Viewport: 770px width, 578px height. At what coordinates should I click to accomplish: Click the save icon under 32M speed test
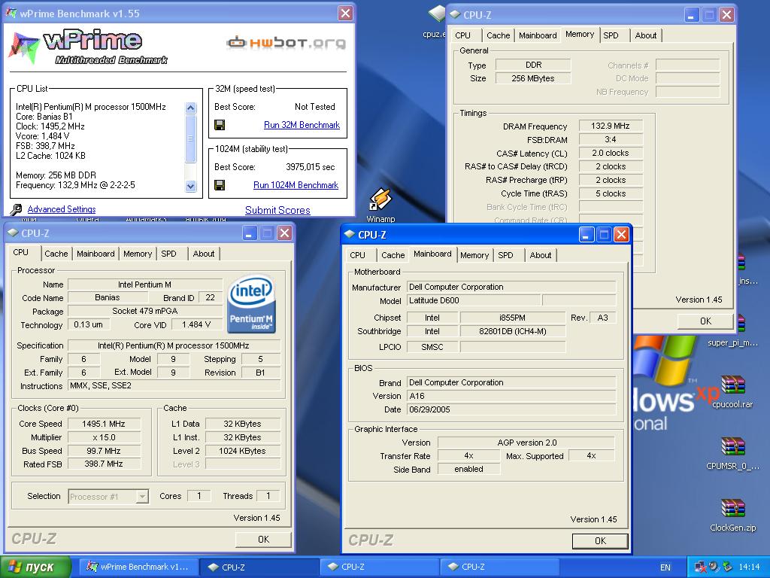pyautogui.click(x=220, y=125)
